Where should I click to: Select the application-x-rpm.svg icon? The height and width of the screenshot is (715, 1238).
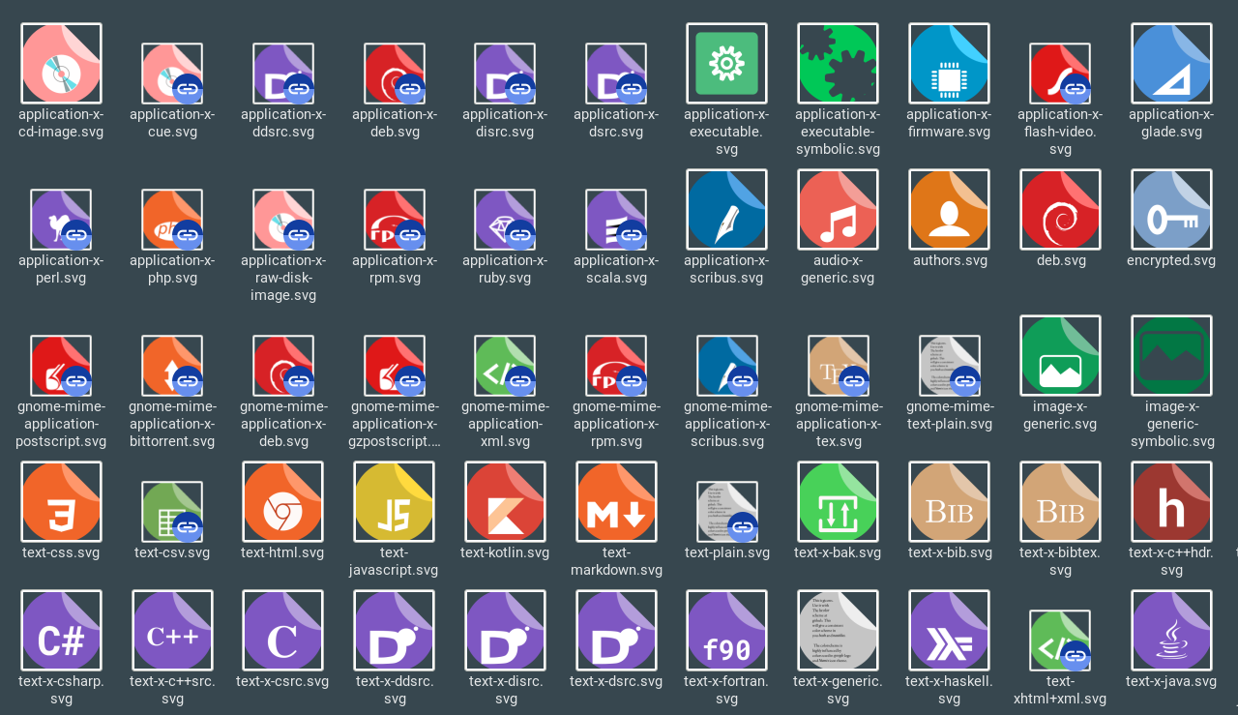point(395,220)
